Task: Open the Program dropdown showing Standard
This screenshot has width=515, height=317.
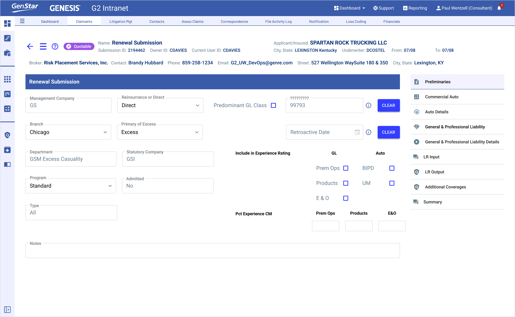Action: point(71,186)
